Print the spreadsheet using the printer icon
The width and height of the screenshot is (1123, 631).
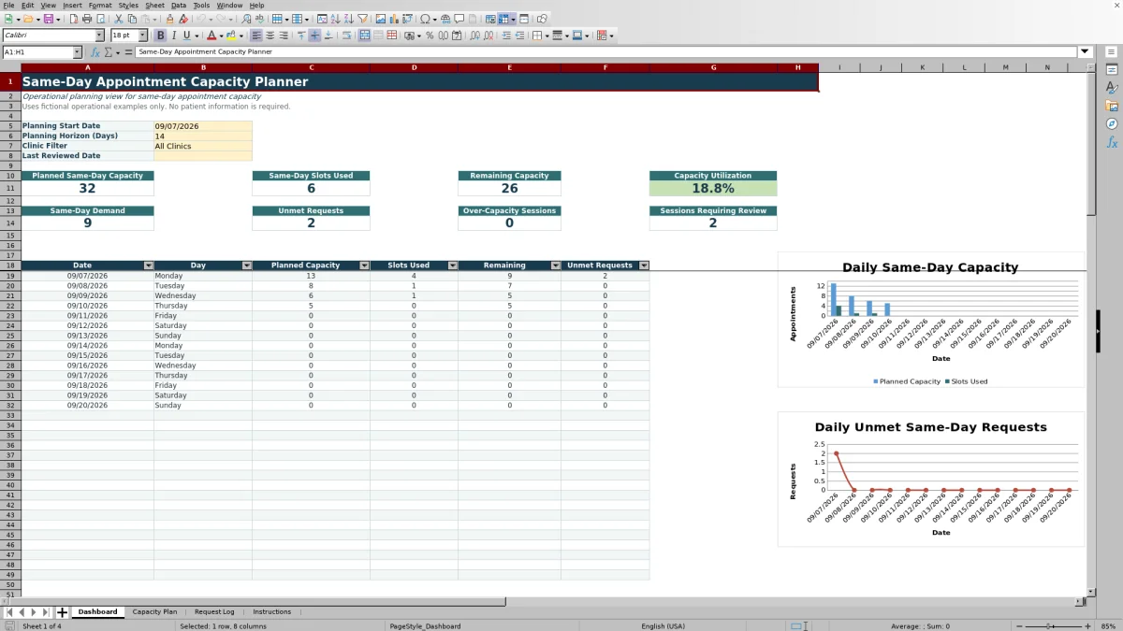tap(86, 19)
